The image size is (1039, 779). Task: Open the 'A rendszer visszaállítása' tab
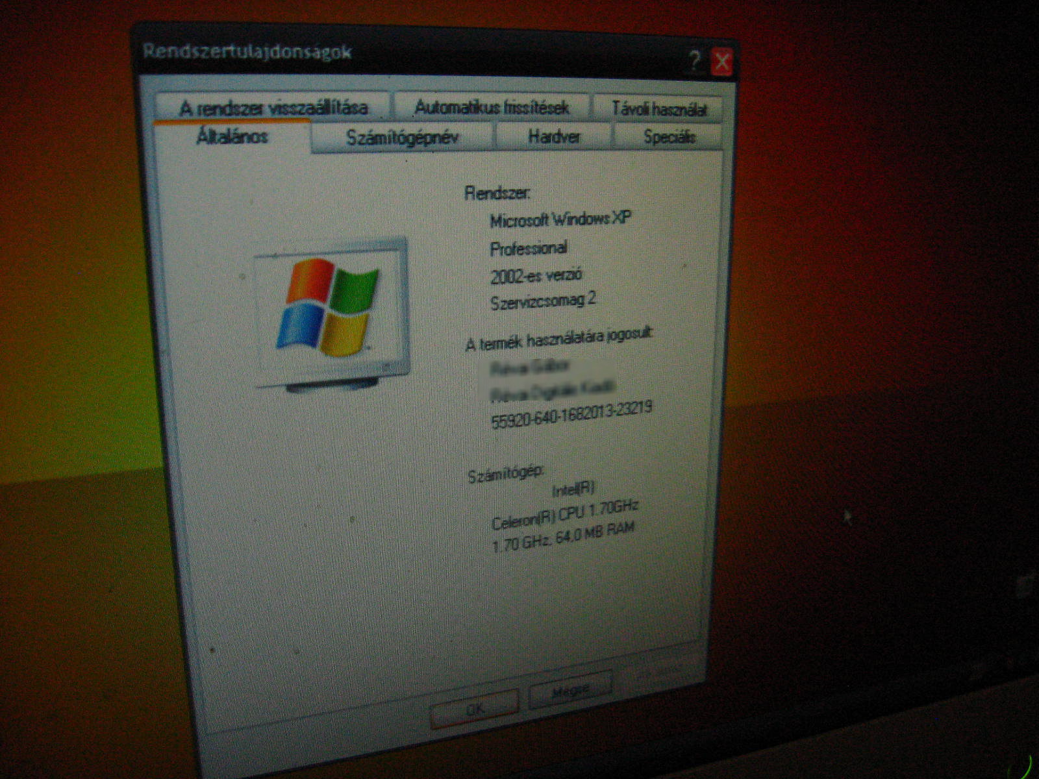point(273,106)
